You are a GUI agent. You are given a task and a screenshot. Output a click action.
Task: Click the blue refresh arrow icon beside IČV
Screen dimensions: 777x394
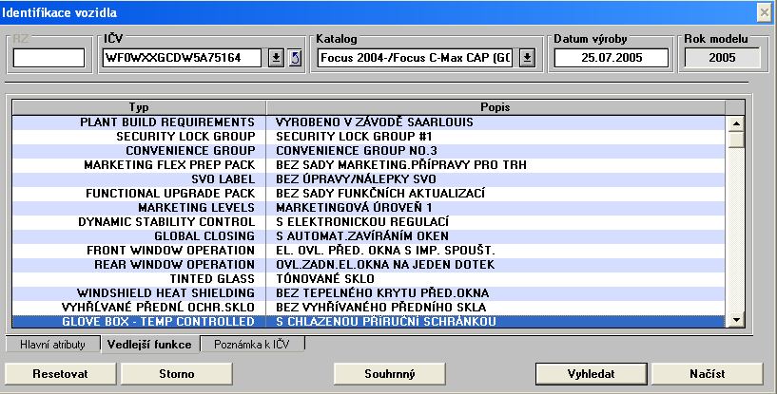click(x=294, y=58)
